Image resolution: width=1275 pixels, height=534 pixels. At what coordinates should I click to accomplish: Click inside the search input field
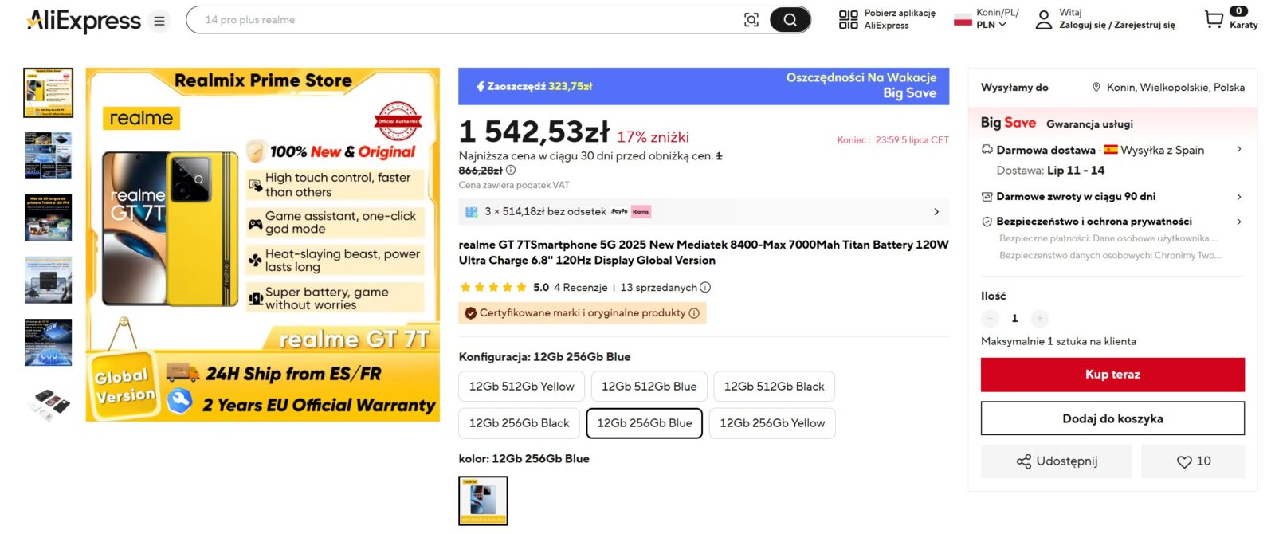point(462,20)
